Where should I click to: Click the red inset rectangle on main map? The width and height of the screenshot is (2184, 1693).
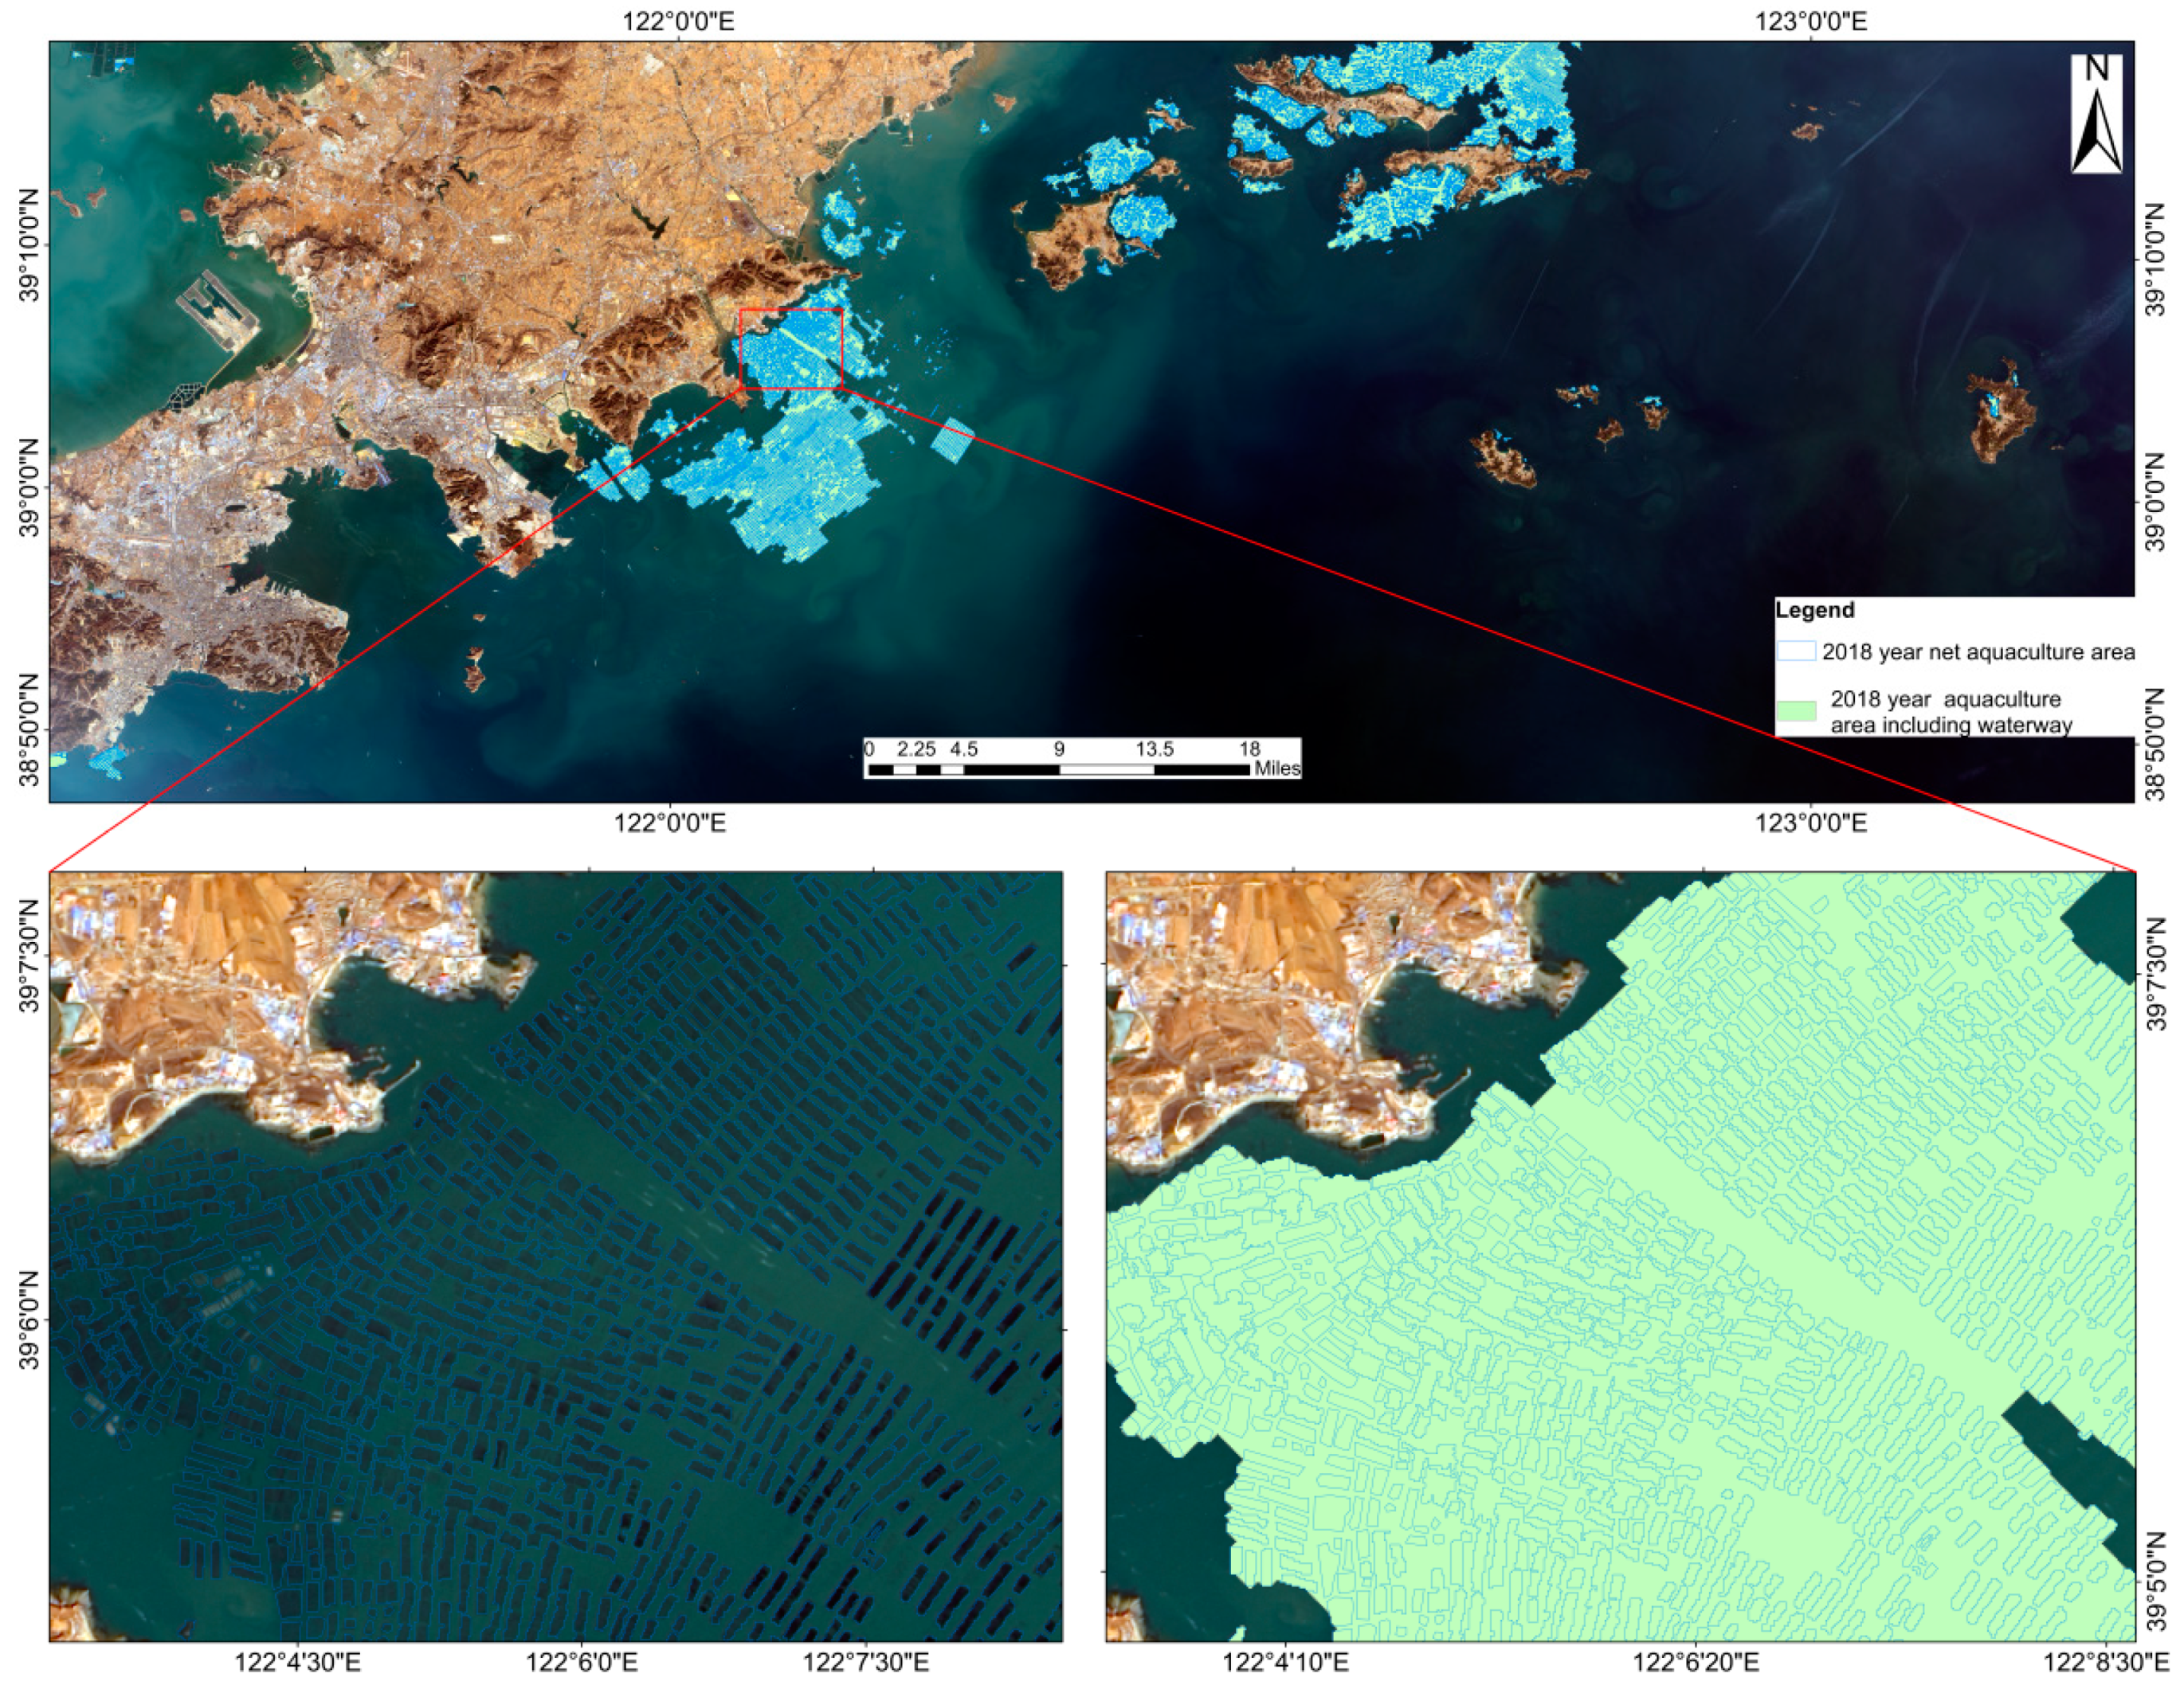pos(791,349)
